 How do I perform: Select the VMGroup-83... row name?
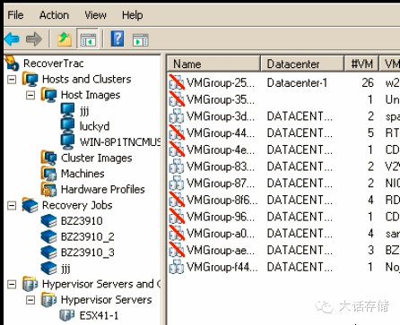221,166
